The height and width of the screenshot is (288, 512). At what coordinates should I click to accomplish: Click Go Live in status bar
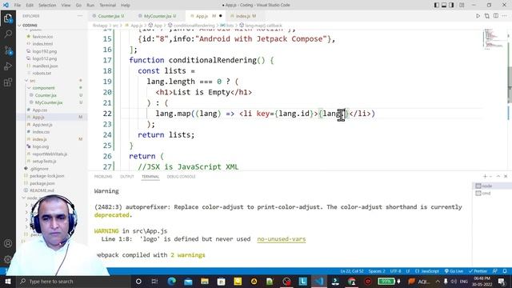[454, 271]
